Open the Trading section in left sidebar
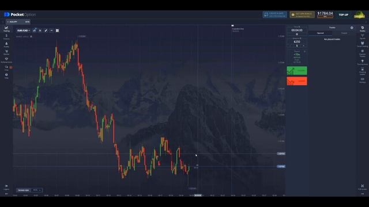 [6, 29]
